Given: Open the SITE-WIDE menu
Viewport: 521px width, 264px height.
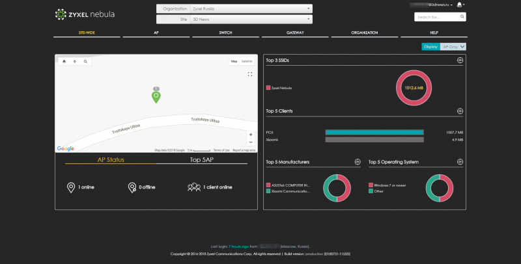Looking at the screenshot, I should click(x=87, y=33).
